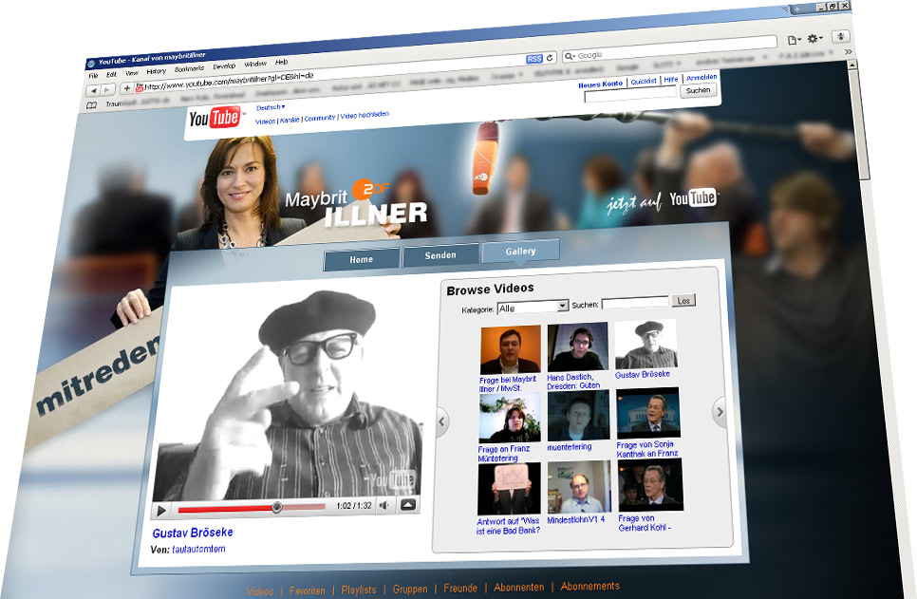Image resolution: width=917 pixels, height=599 pixels.
Task: Show more bookmarks with the double chevron
Action: click(x=849, y=52)
